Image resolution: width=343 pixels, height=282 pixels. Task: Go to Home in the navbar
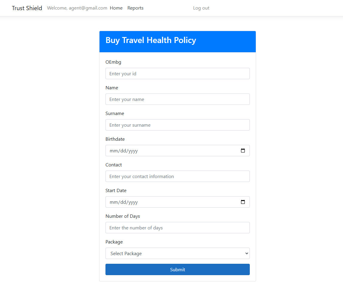[116, 8]
